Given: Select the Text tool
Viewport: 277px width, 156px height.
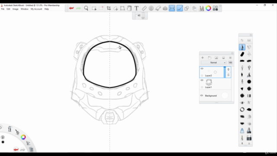Looking at the screenshot, I should (136, 8).
